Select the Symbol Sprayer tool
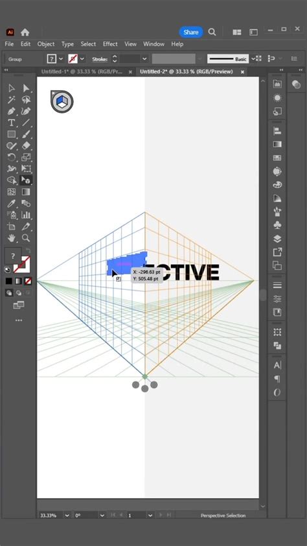The image size is (307, 546). click(x=12, y=215)
